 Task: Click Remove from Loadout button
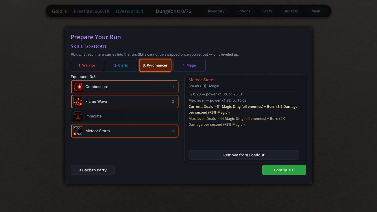coord(244,155)
